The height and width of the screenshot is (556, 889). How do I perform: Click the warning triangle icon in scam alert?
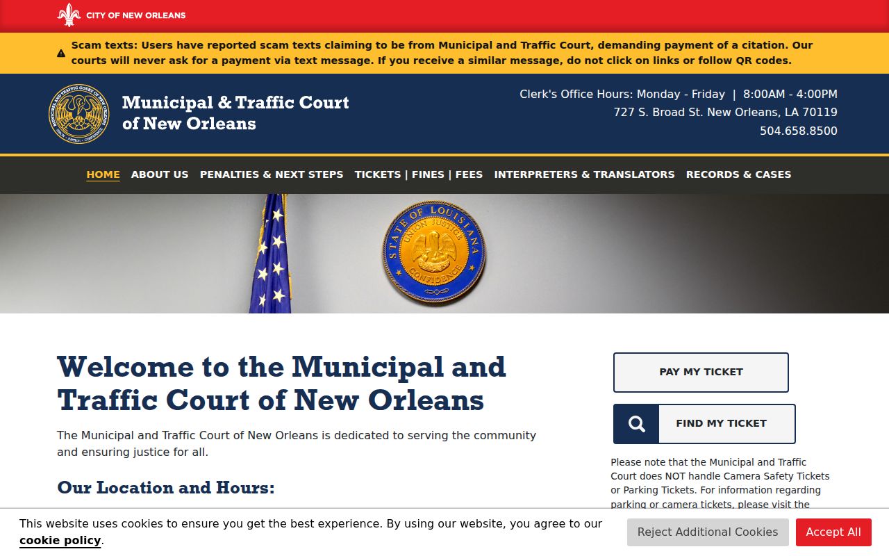click(61, 53)
